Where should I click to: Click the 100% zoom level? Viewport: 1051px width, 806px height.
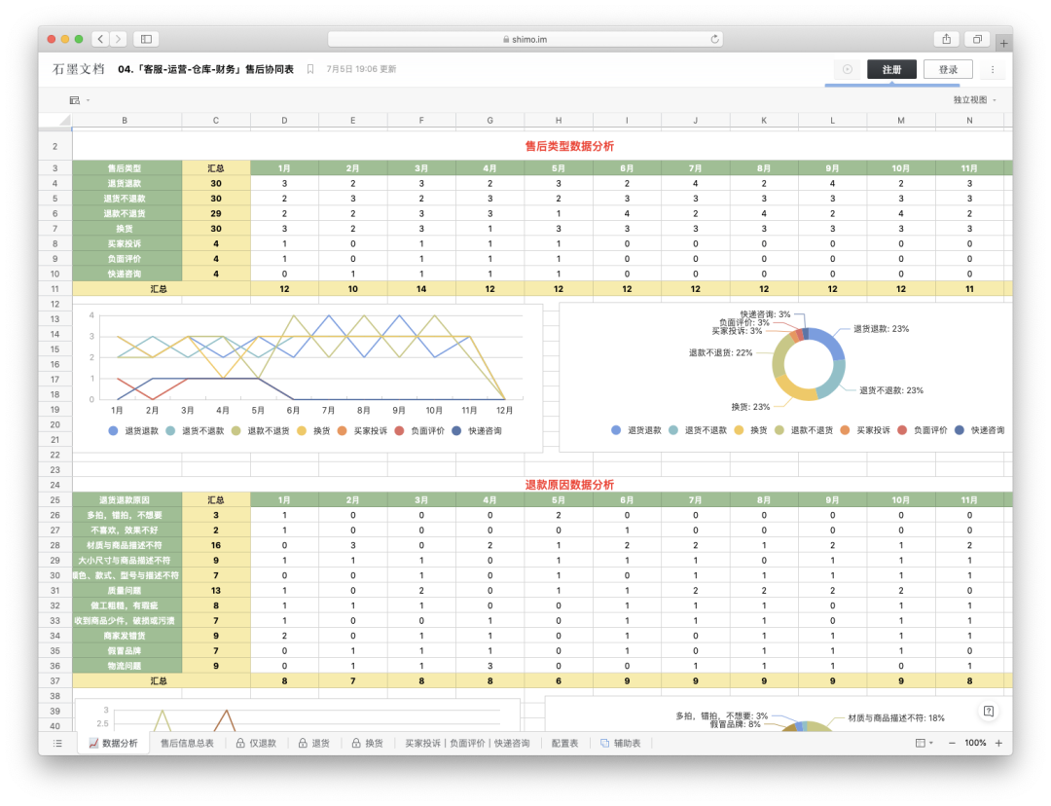[x=975, y=743]
